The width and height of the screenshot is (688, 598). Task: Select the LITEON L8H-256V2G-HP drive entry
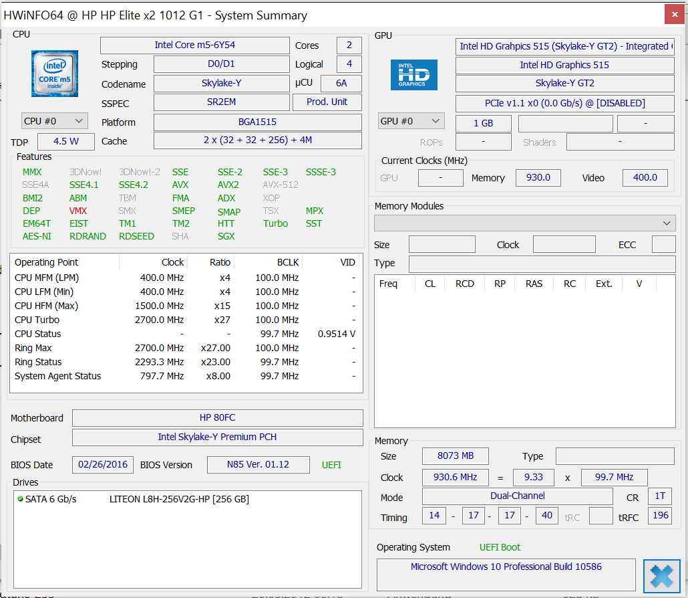coord(178,499)
